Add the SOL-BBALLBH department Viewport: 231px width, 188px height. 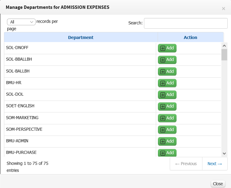click(167, 60)
